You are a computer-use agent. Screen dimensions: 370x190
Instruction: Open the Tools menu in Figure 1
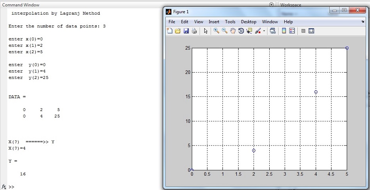[230, 22]
